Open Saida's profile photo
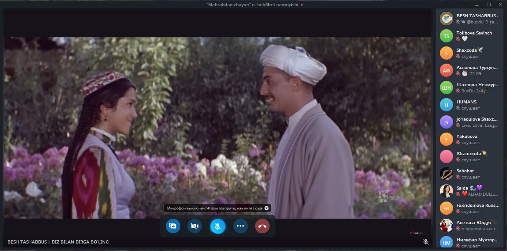The image size is (507, 251). point(446,191)
